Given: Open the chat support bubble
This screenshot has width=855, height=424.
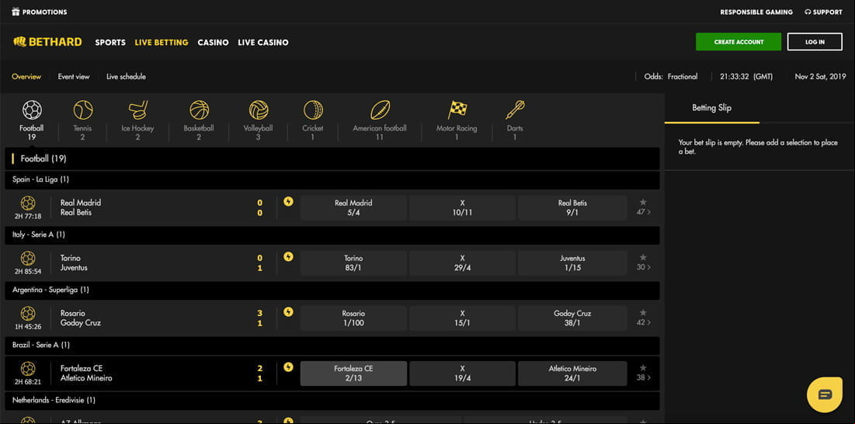Looking at the screenshot, I should (825, 394).
